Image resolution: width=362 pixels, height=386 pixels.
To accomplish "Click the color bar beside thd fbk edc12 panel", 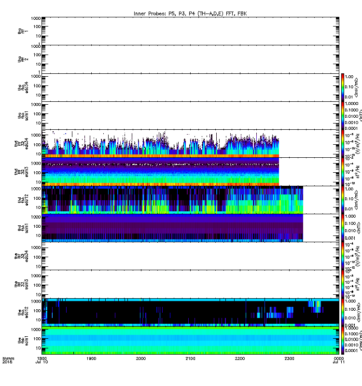I will click(343, 200).
